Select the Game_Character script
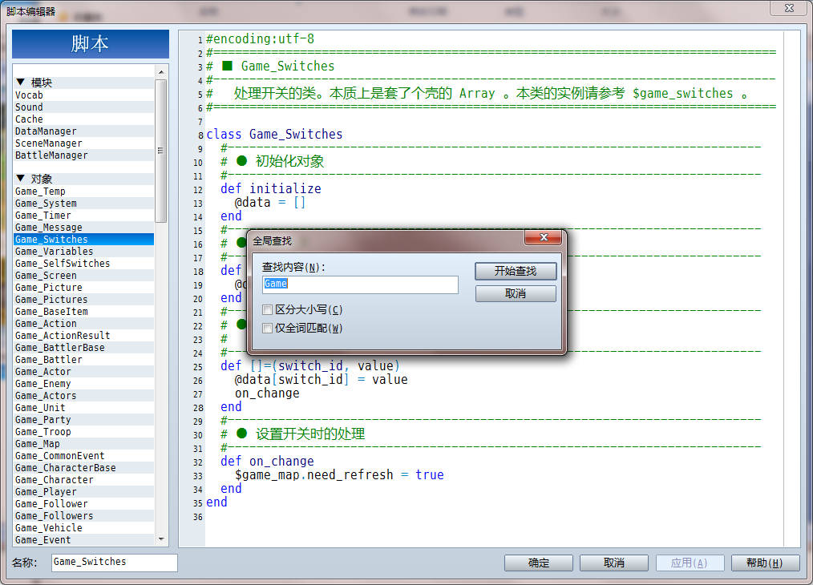Viewport: 813px width, 585px height. tap(84, 480)
